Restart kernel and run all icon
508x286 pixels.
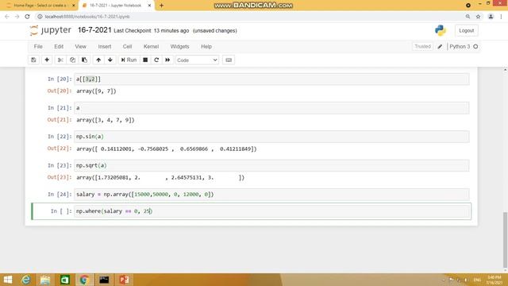[x=167, y=60]
